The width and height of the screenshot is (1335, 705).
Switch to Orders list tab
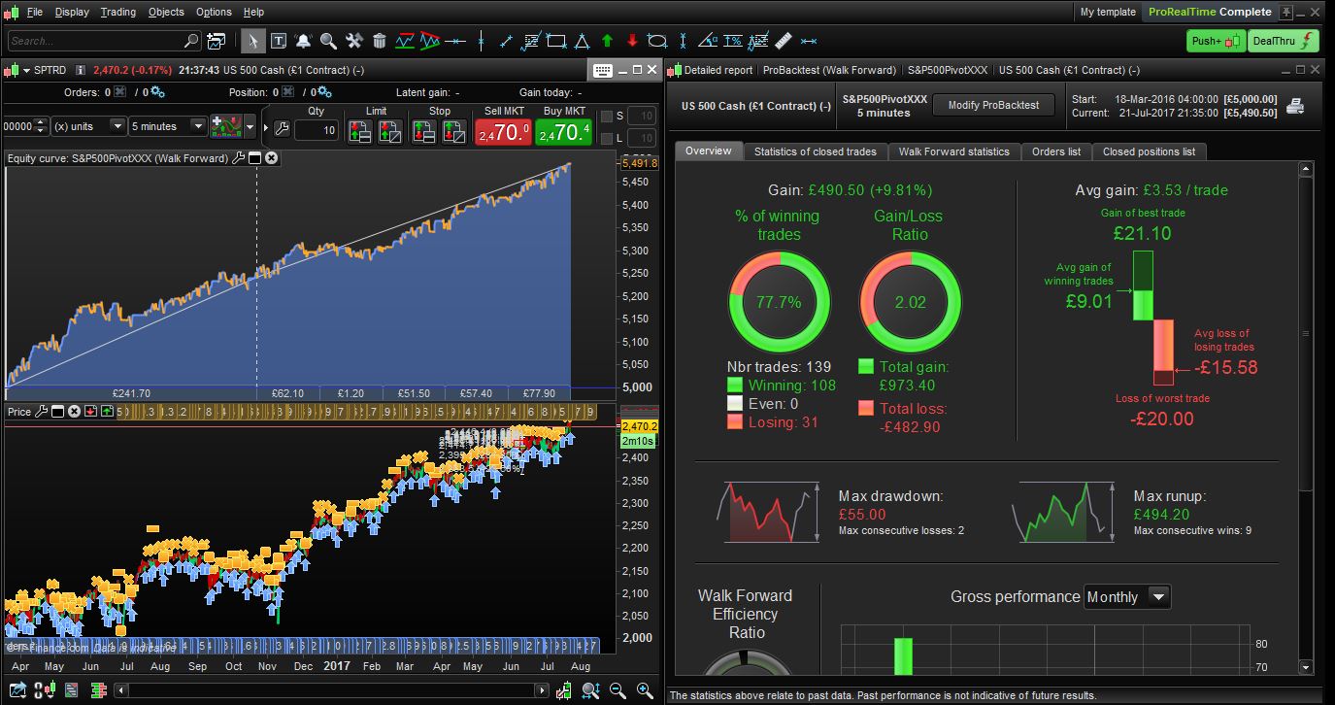click(x=1056, y=151)
